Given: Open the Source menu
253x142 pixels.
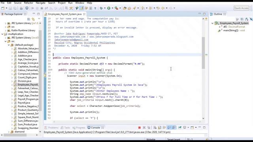Looking at the screenshot, I should click(17, 3).
